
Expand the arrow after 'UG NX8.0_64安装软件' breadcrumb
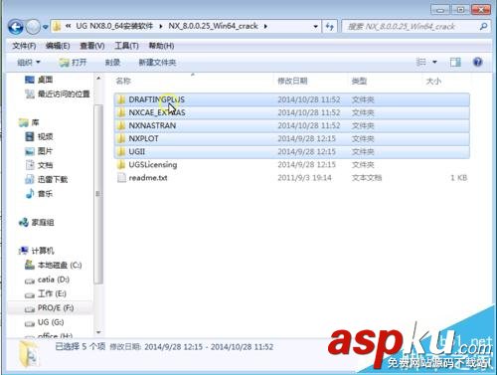point(161,26)
